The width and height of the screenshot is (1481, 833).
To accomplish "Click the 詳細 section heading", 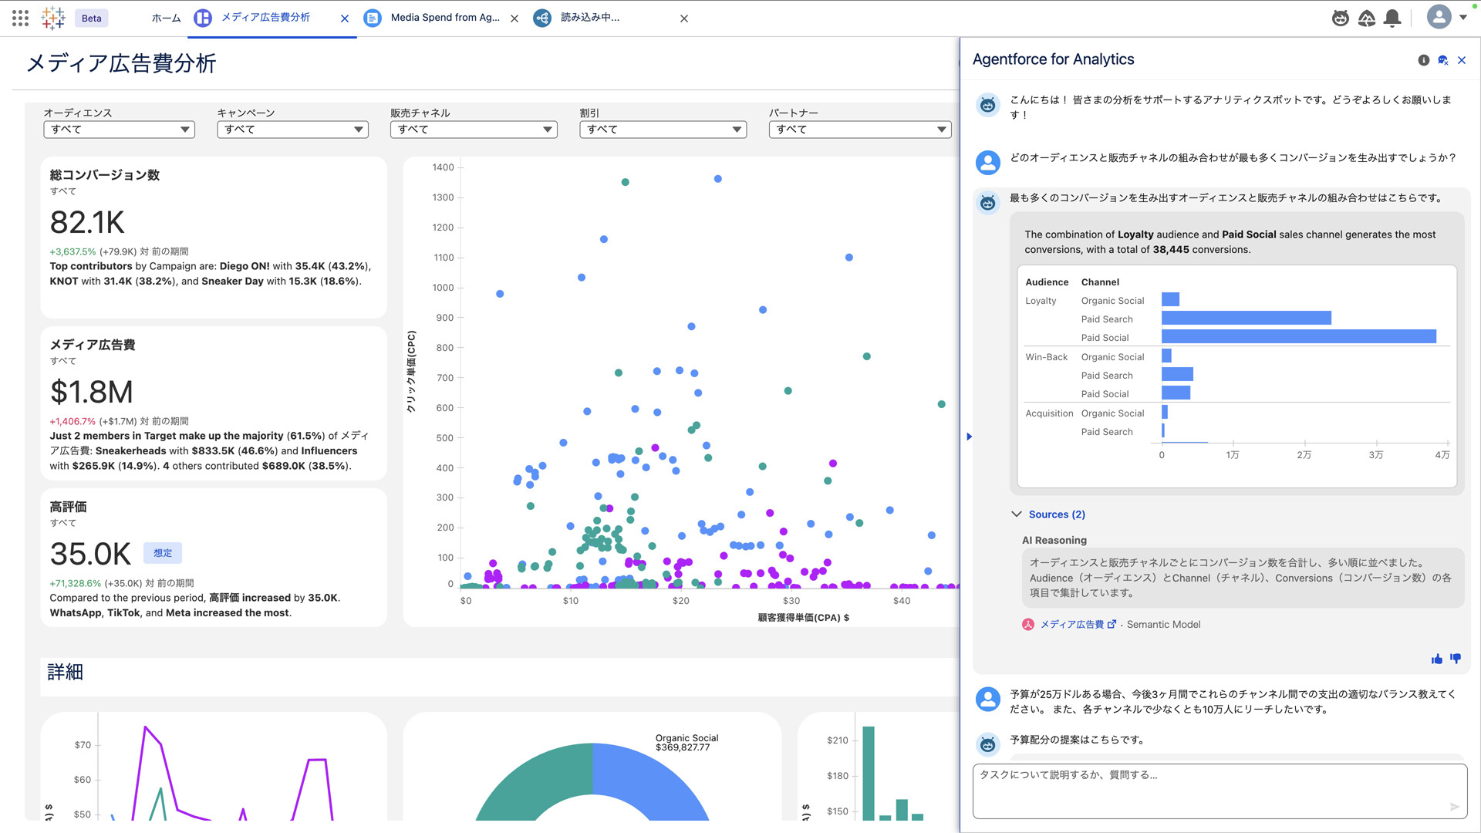I will 66,672.
